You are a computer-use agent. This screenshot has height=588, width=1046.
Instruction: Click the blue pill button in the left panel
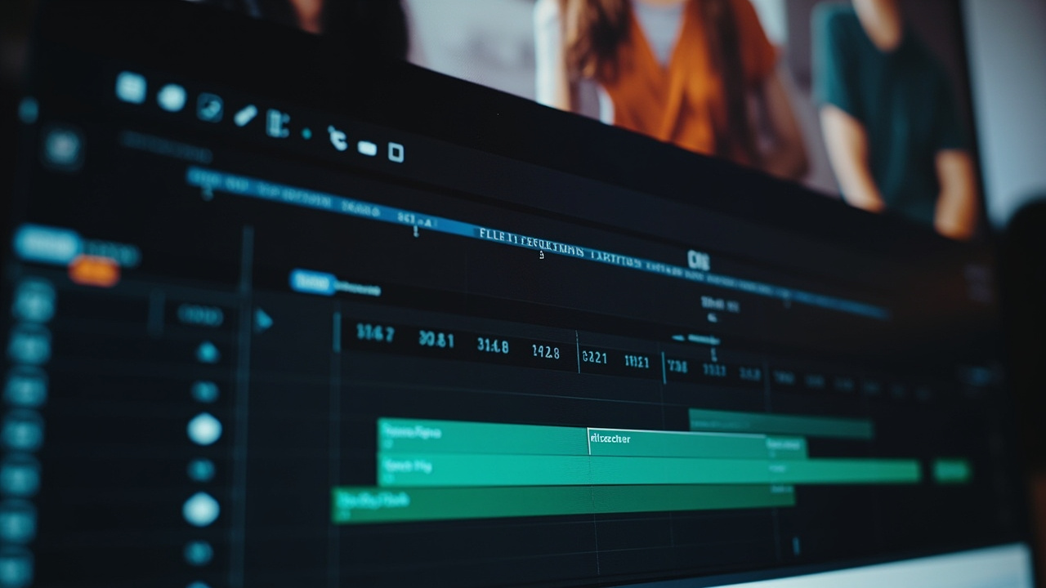pos(47,243)
